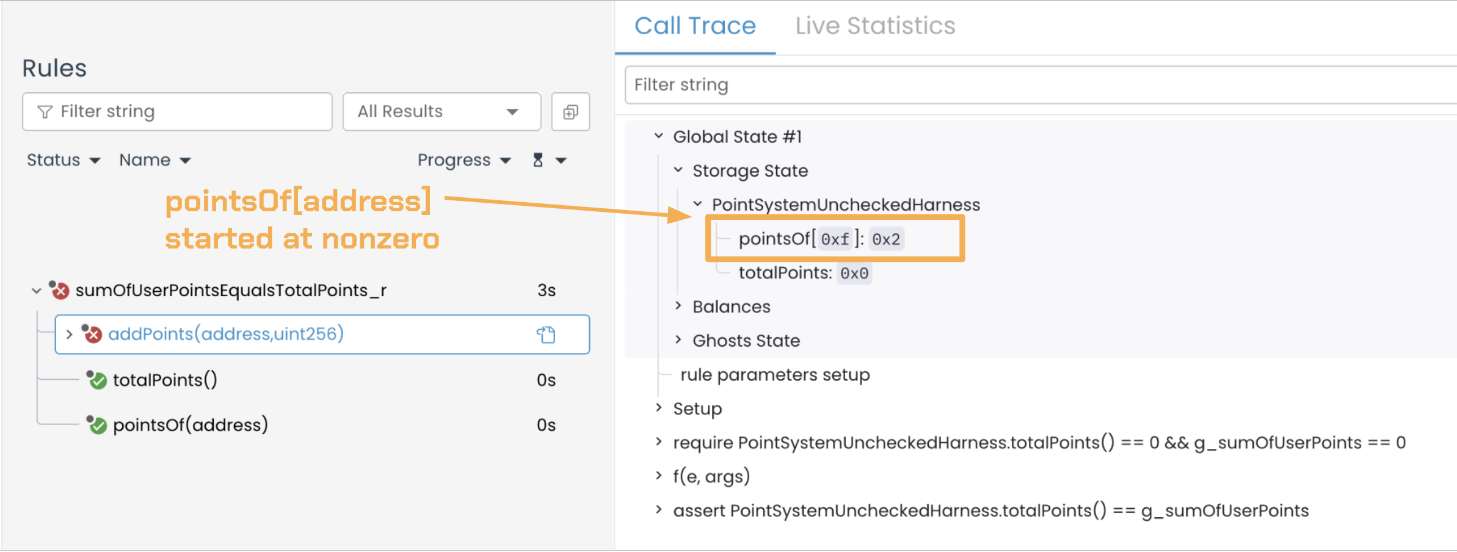Image resolution: width=1457 pixels, height=552 pixels.
Task: Expand the Ghosts State node
Action: (x=678, y=340)
